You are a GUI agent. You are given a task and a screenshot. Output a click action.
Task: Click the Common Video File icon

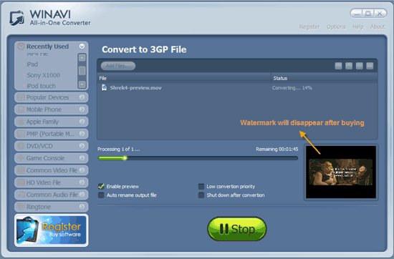point(21,170)
